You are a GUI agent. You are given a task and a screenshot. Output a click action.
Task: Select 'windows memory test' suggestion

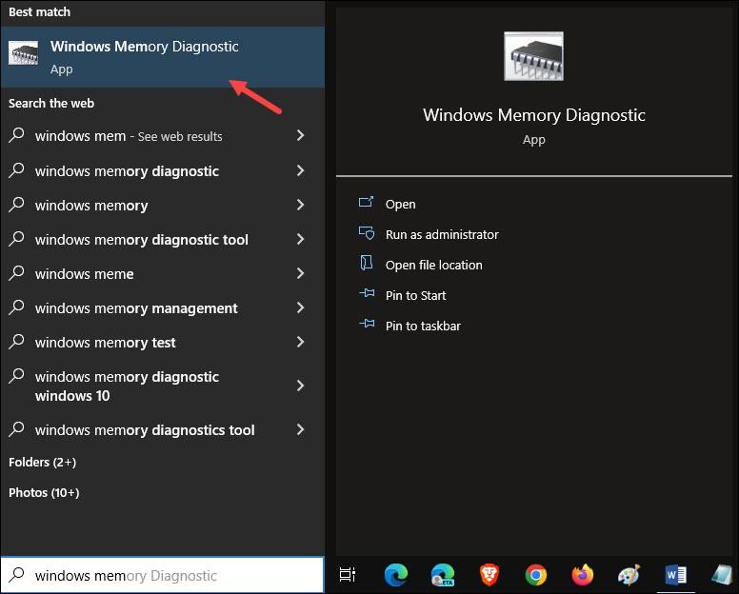click(163, 343)
